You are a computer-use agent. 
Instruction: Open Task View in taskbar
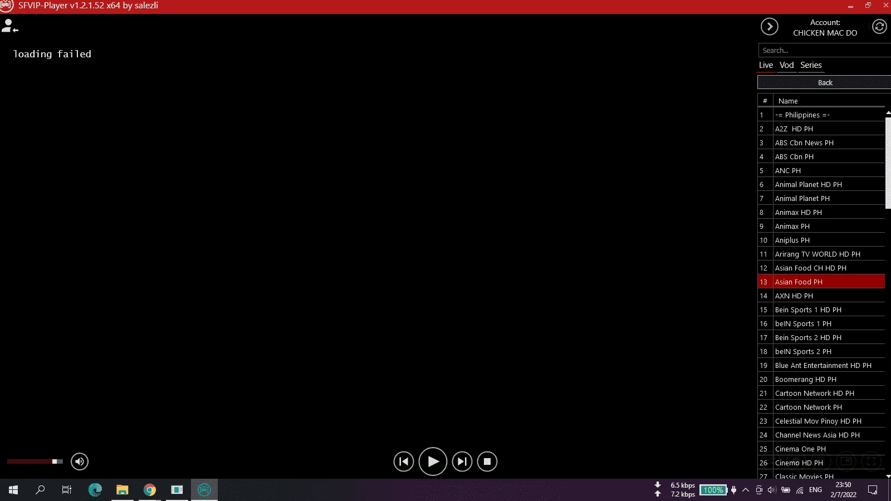tap(67, 490)
